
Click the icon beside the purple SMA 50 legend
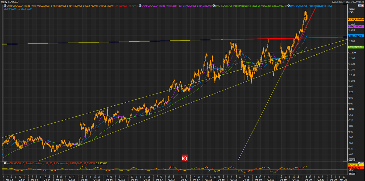pyautogui.click(x=141, y=5)
